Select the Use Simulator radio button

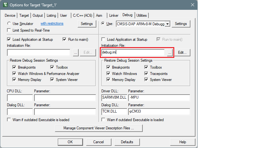click(9, 23)
